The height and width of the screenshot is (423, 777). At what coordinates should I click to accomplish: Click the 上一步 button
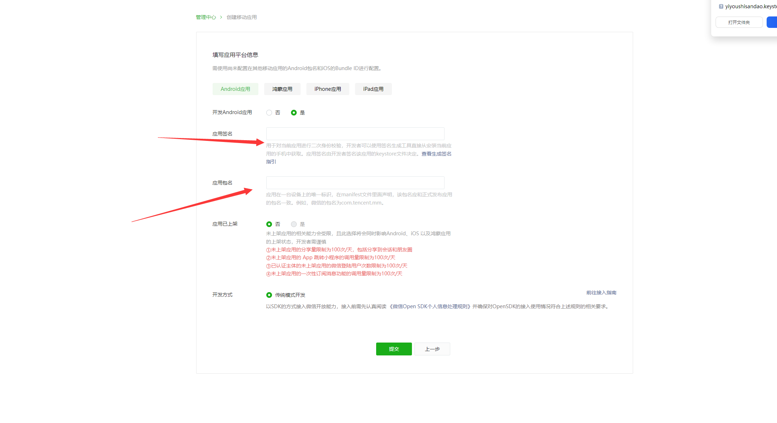(x=432, y=349)
